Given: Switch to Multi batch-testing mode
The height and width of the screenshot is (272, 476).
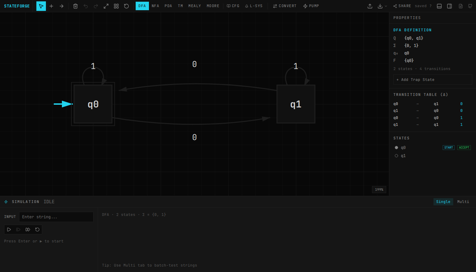Looking at the screenshot, I should click(463, 201).
